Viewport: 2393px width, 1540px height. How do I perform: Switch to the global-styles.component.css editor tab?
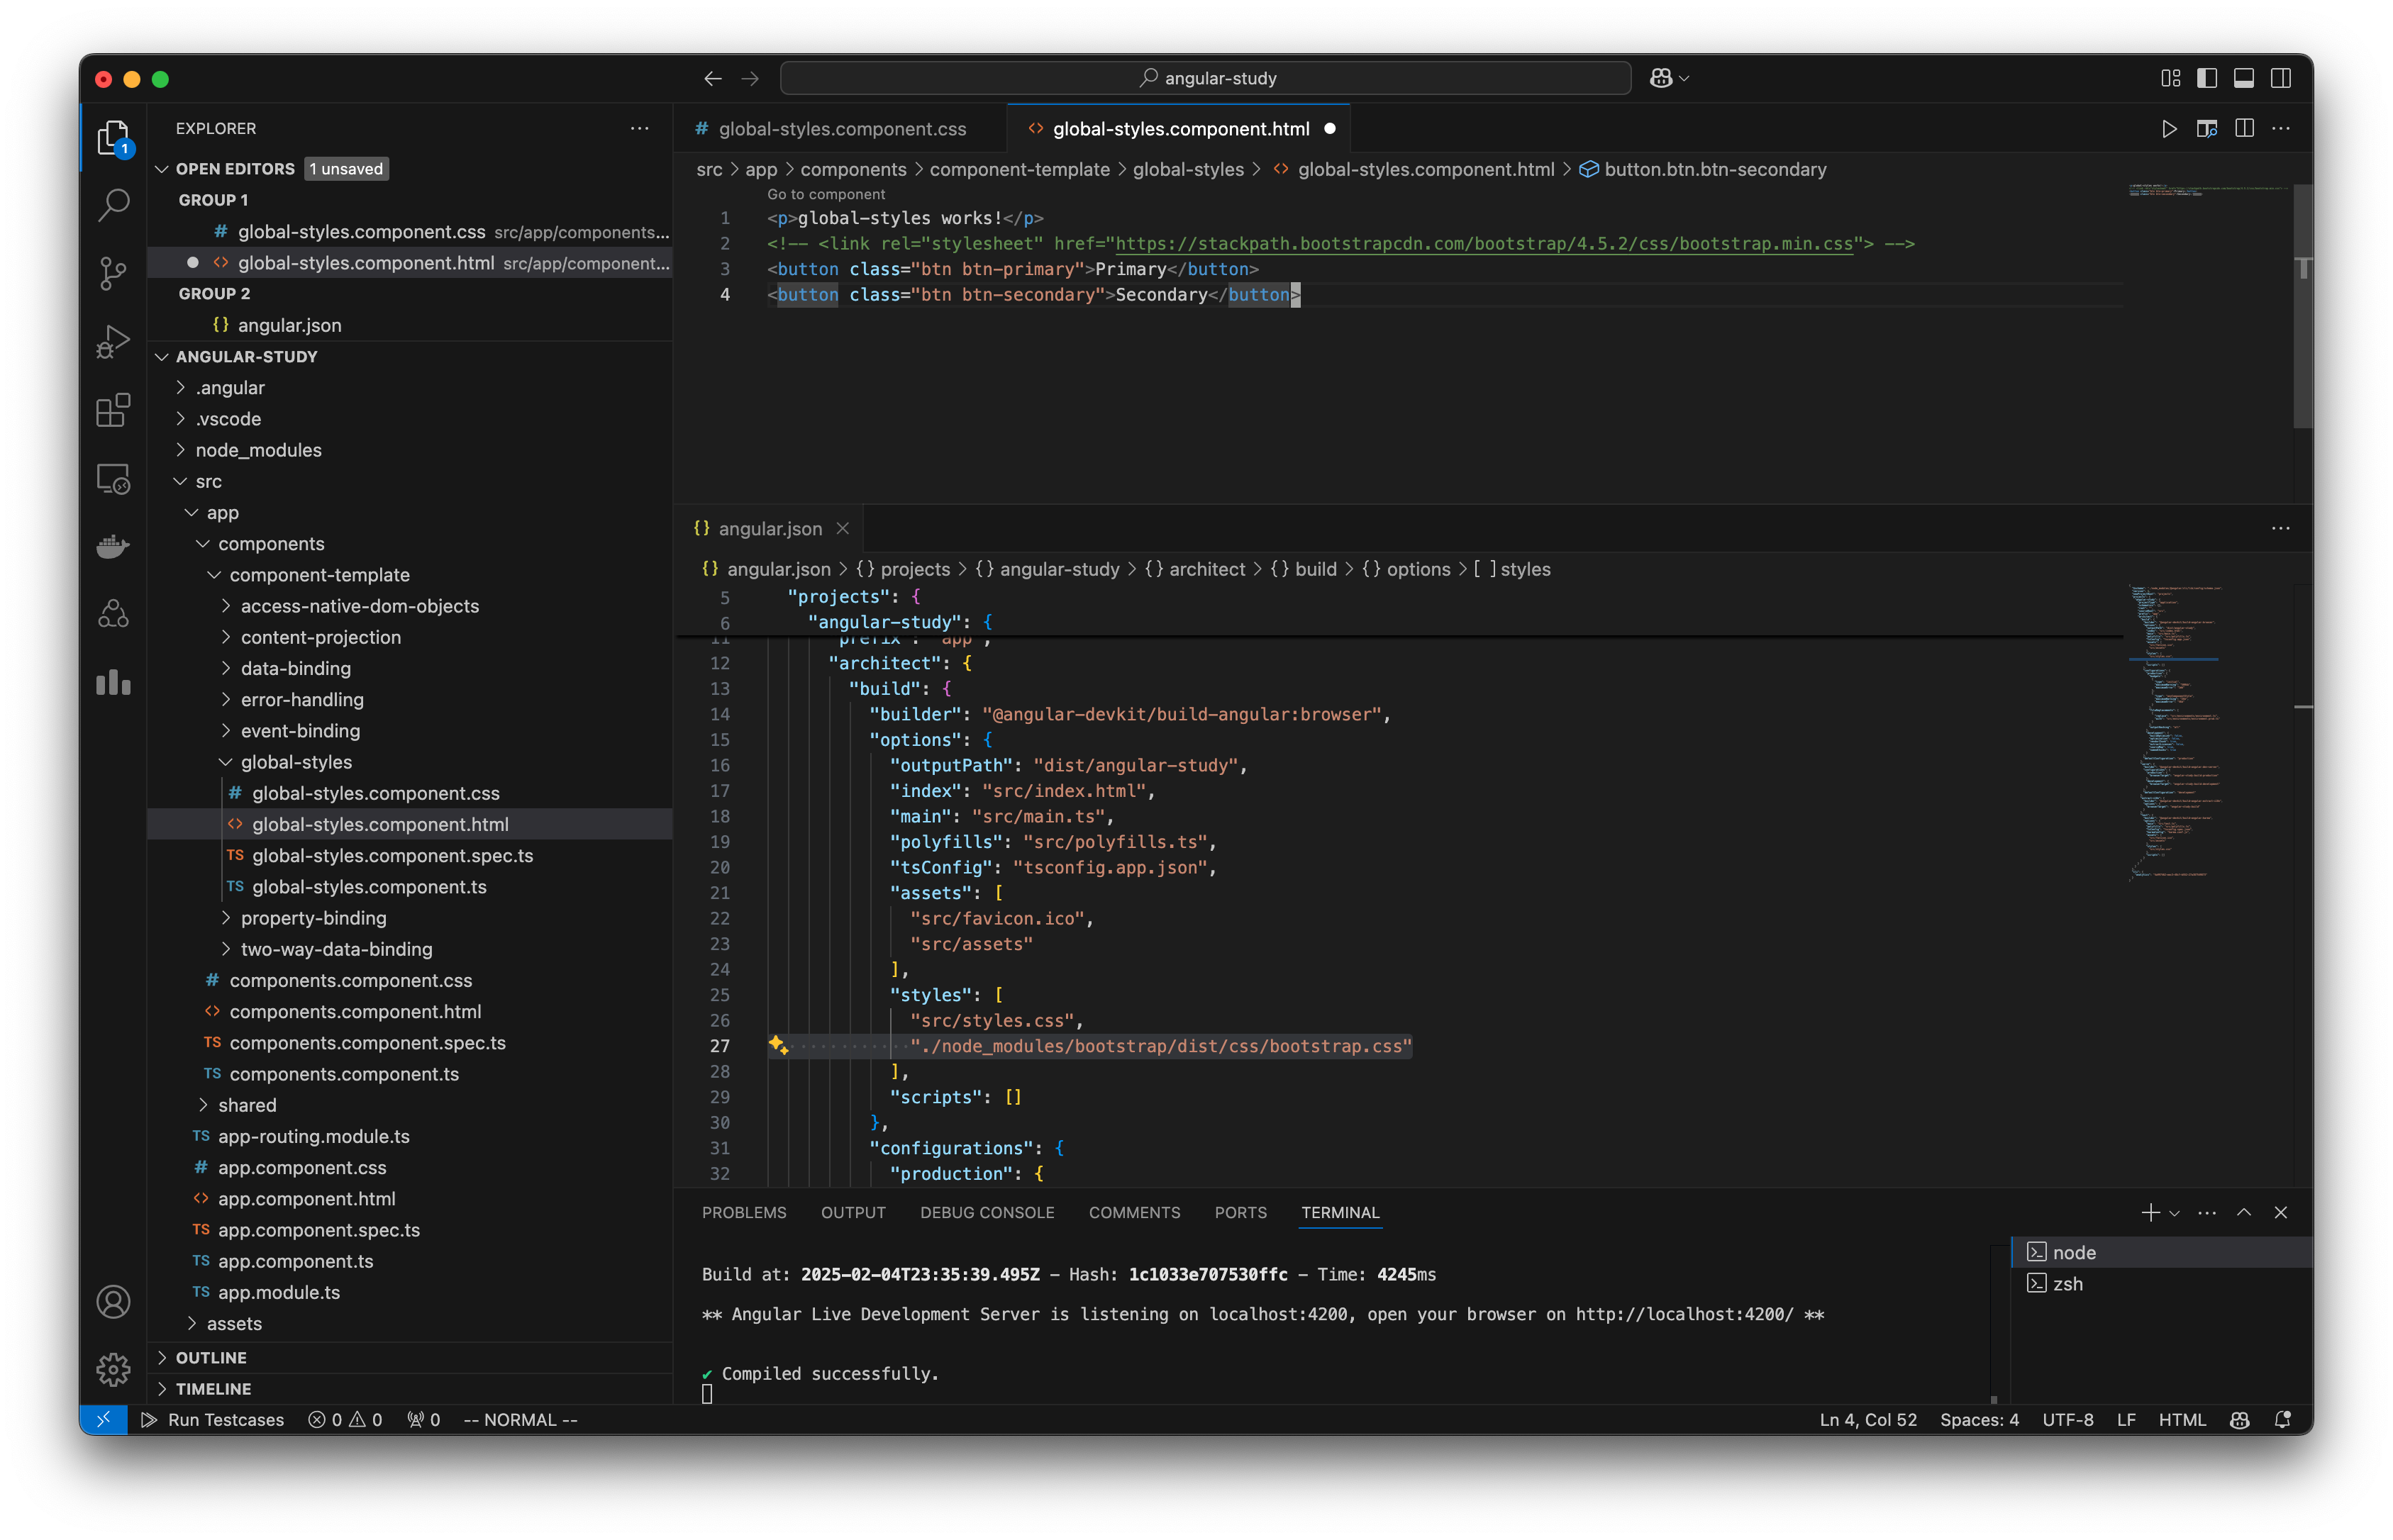click(x=842, y=128)
